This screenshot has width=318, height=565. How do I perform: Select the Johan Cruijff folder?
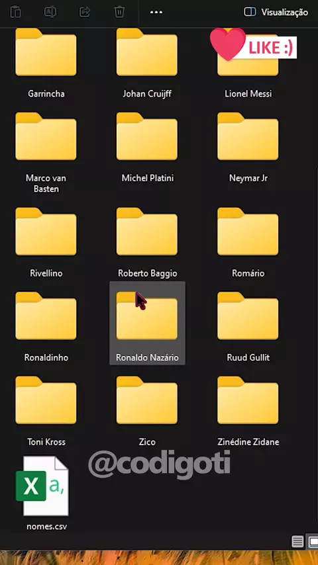coord(147,64)
